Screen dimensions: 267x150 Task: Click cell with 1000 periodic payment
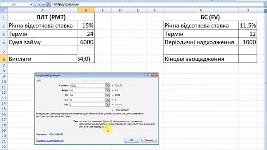pos(248,42)
